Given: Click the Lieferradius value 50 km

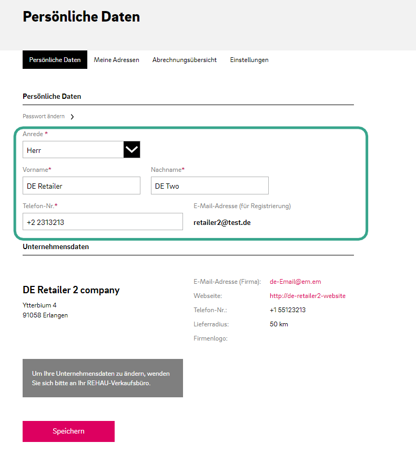Looking at the screenshot, I should pyautogui.click(x=279, y=324).
